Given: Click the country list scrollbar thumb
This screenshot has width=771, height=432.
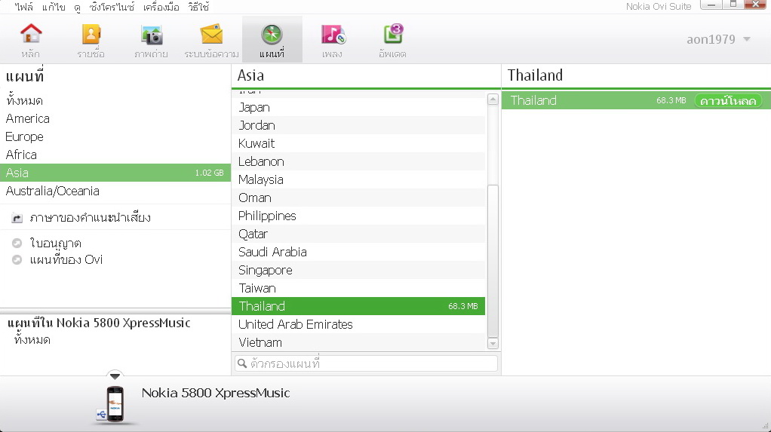Looking at the screenshot, I should pos(493,261).
